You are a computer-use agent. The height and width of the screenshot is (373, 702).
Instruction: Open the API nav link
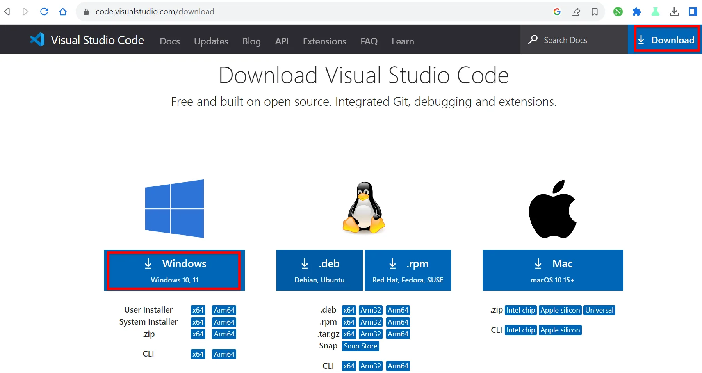[282, 41]
